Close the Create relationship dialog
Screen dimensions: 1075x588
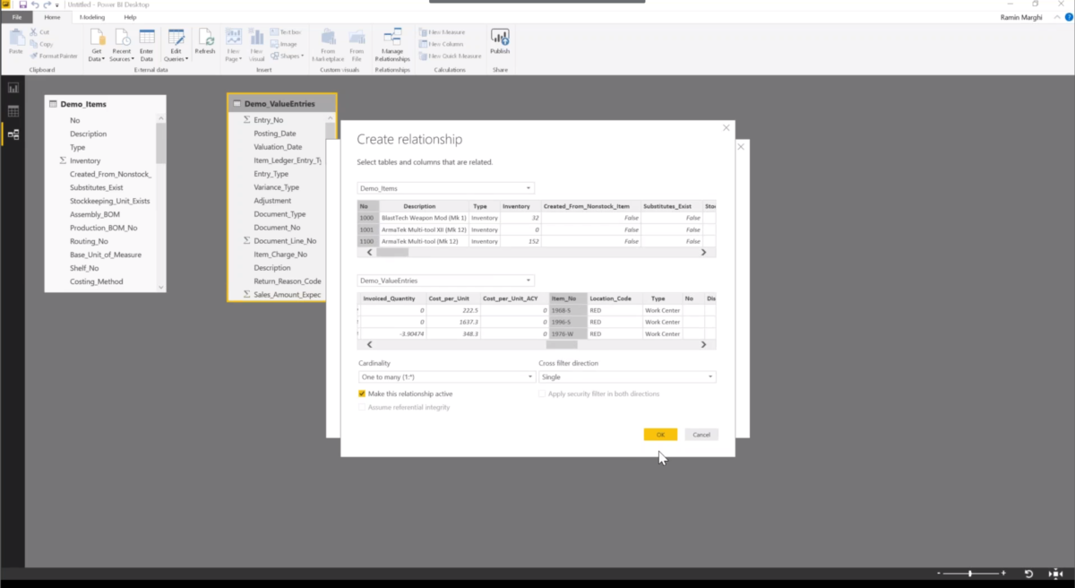pos(726,128)
